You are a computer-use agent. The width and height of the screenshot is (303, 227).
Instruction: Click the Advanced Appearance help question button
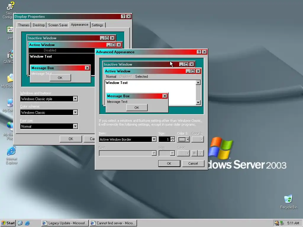[x=199, y=52]
